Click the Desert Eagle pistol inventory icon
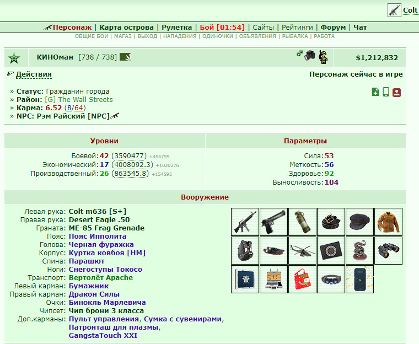Viewport: 419px width, 344px height. coord(273,222)
